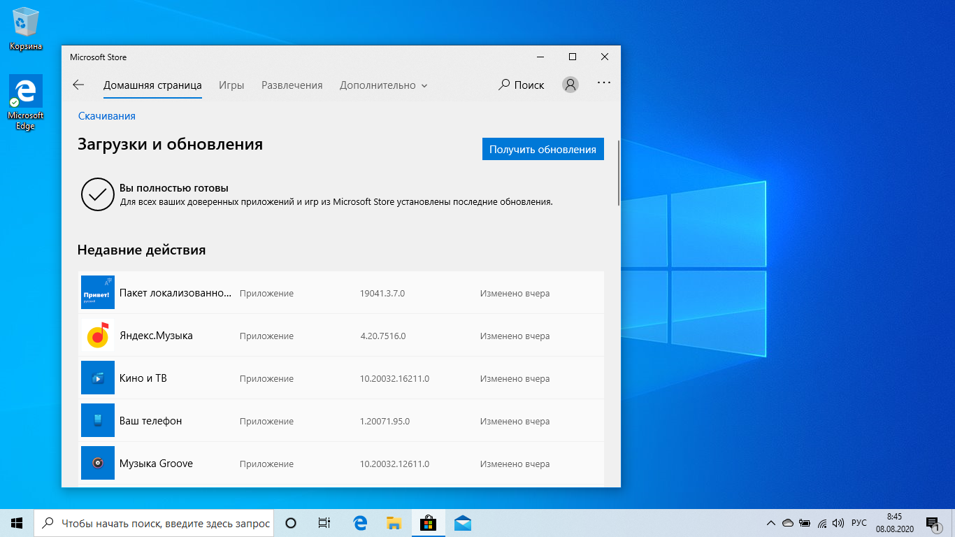
Task: Open the user account profile icon
Action: coord(570,85)
